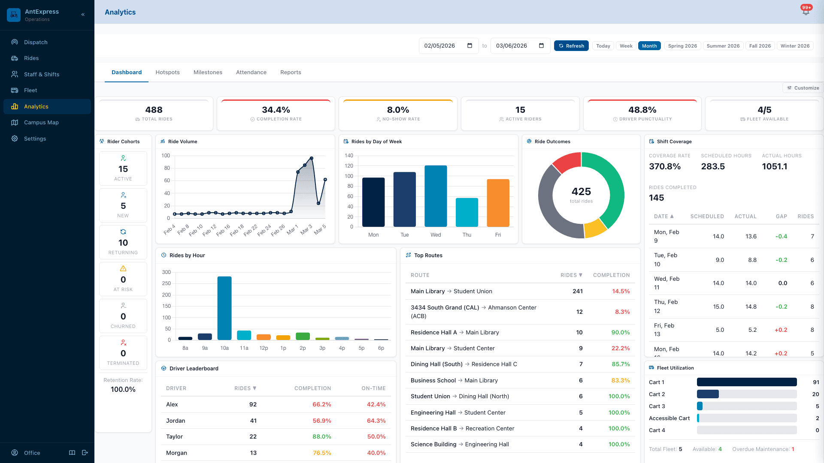Open Dispatch from the sidebar

coord(35,42)
